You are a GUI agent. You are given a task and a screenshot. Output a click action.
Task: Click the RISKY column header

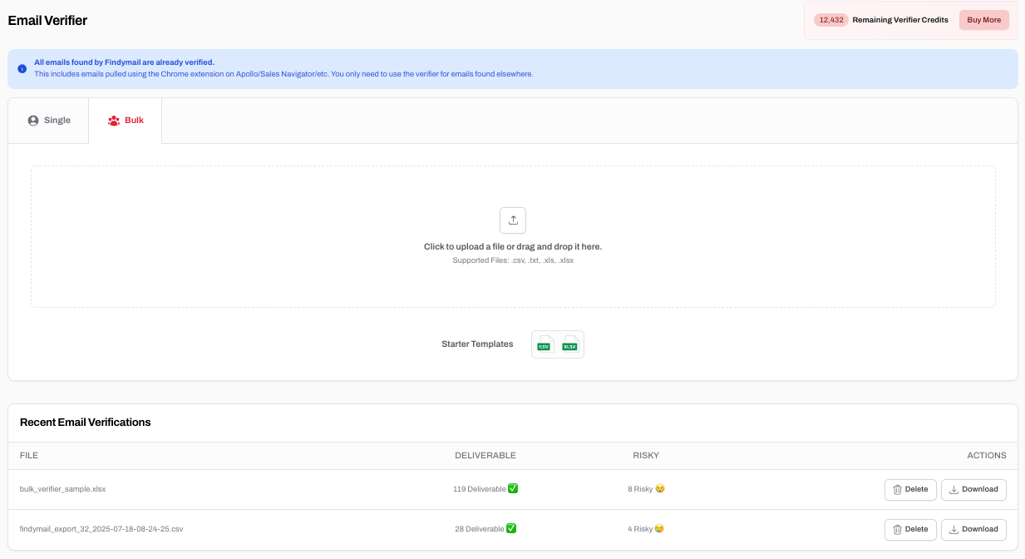tap(646, 456)
